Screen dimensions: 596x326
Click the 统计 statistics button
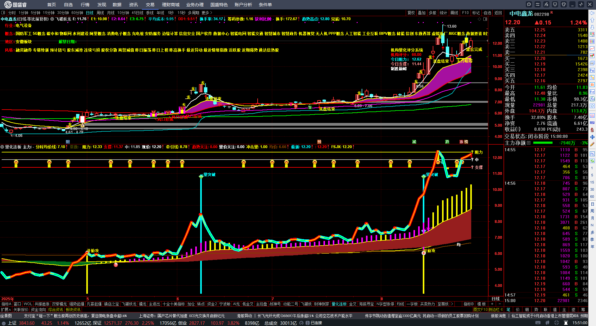[443, 13]
